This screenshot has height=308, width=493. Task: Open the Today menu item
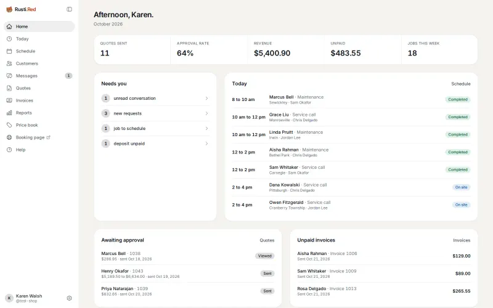(39, 39)
